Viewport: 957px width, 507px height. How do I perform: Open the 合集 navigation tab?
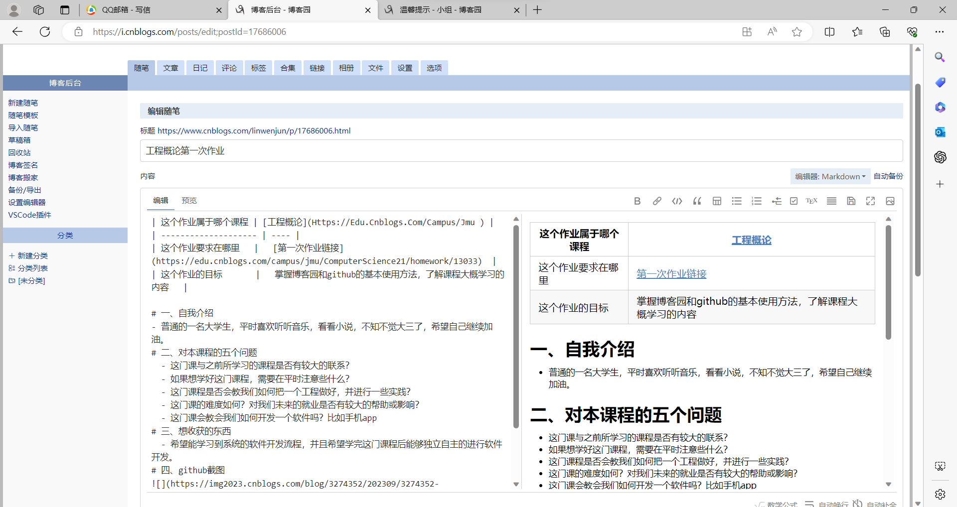tap(288, 68)
